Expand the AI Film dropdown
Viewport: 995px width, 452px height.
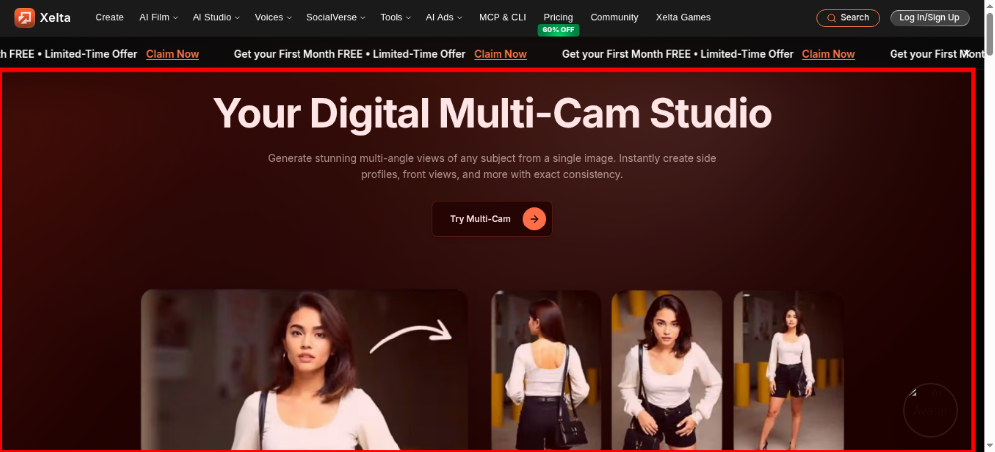pos(158,17)
